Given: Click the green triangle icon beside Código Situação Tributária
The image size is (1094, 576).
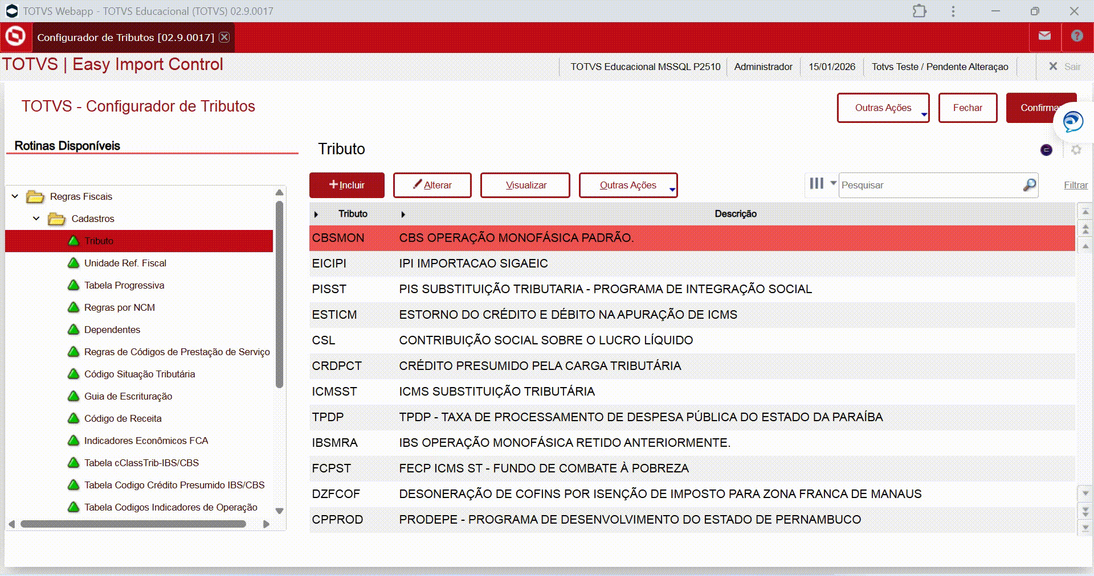Looking at the screenshot, I should pos(74,374).
